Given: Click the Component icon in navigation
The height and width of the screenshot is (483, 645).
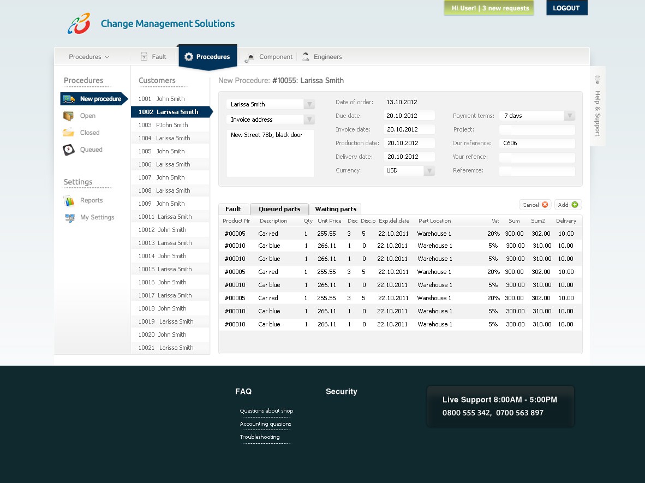Looking at the screenshot, I should click(250, 57).
